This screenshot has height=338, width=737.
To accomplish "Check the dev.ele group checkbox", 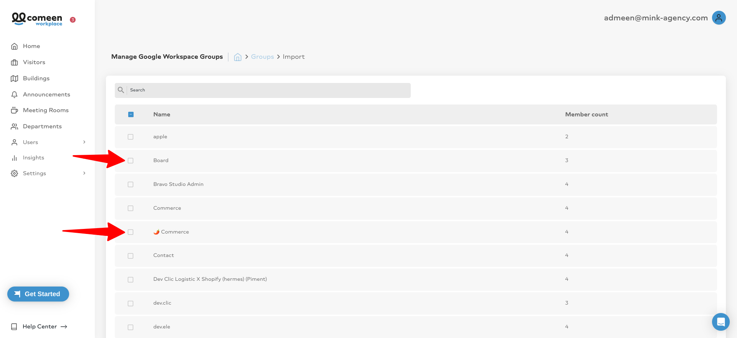I will (131, 327).
